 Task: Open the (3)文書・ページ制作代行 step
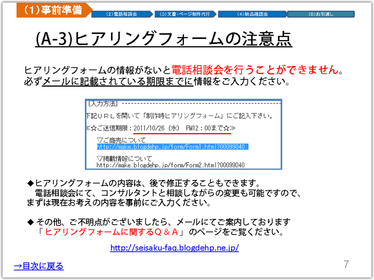click(185, 14)
